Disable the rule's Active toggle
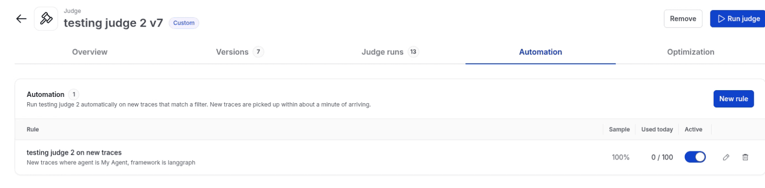Image resolution: width=765 pixels, height=188 pixels. coord(695,157)
